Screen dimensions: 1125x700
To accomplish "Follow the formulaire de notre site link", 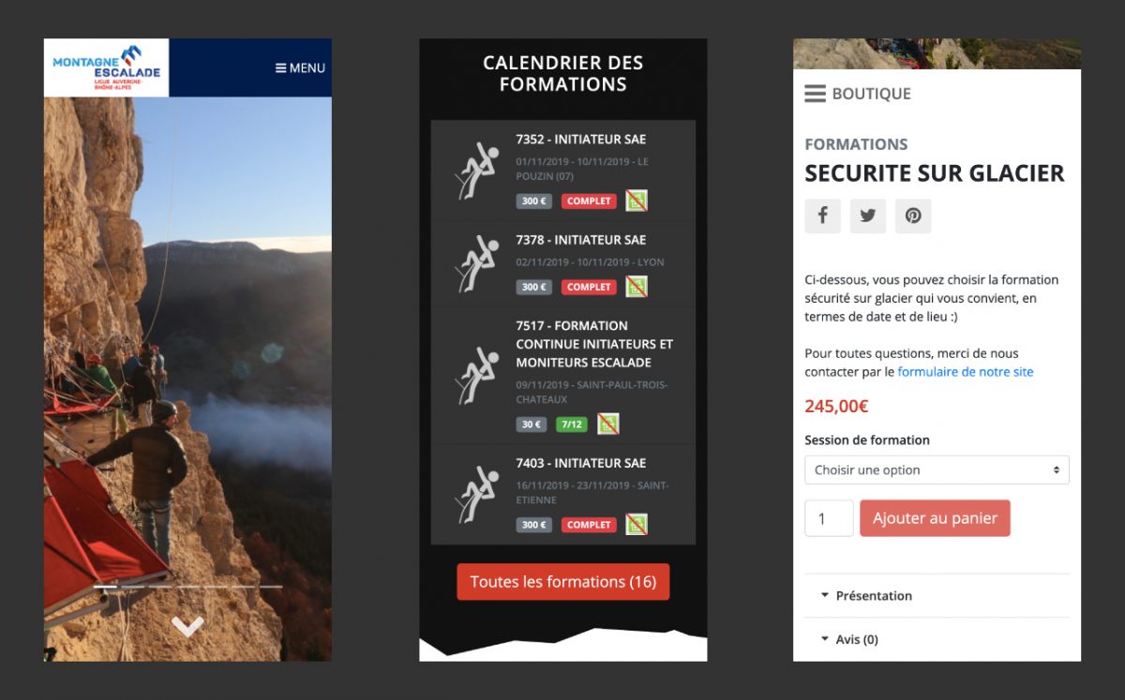I will click(966, 372).
